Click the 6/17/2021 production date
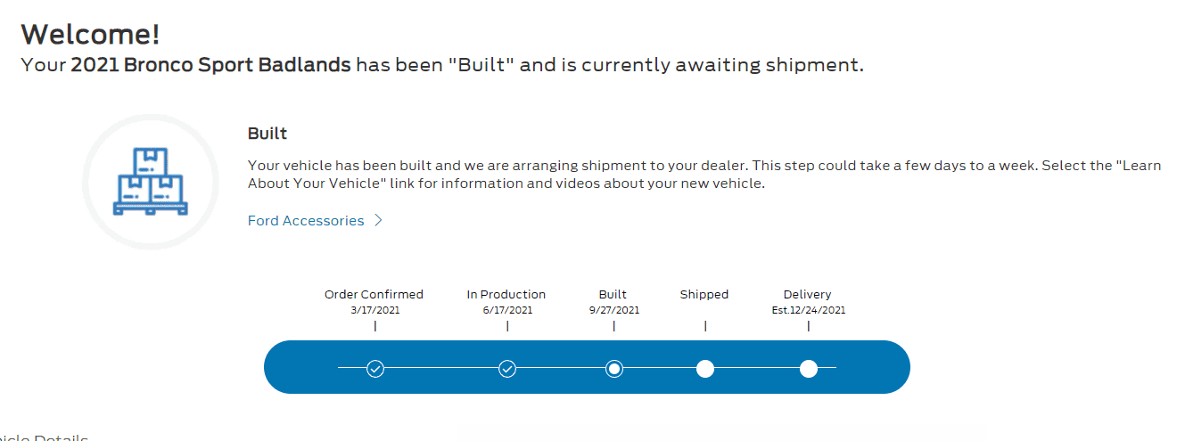This screenshot has width=1185, height=441. [506, 310]
